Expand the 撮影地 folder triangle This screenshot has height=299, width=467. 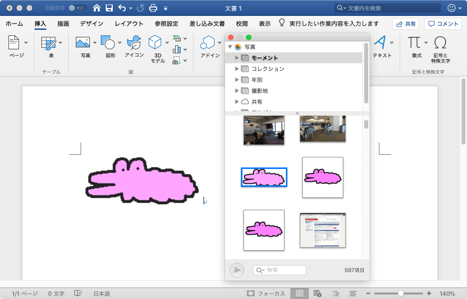(237, 91)
